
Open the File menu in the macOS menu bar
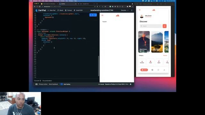pyautogui.click(x=39, y=1)
